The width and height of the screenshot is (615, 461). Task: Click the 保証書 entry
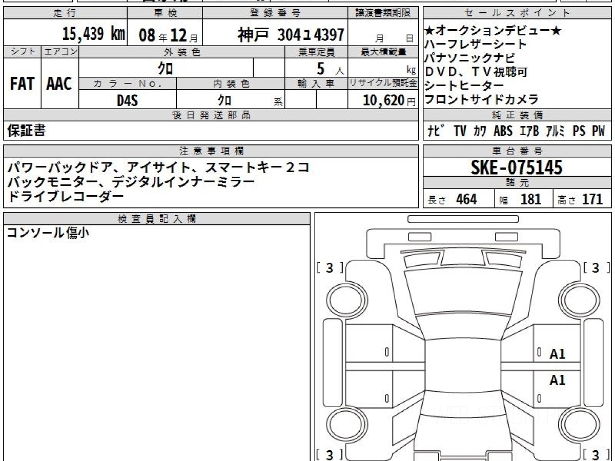click(26, 131)
